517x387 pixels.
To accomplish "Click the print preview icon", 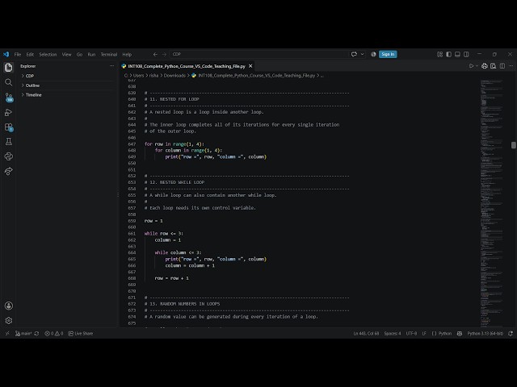I will tap(494, 66).
